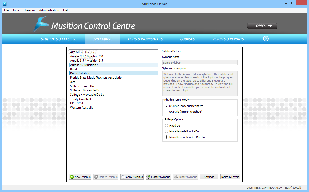This screenshot has width=309, height=192.
Task: Select Jazz syllabus in list
Action: tap(114, 82)
